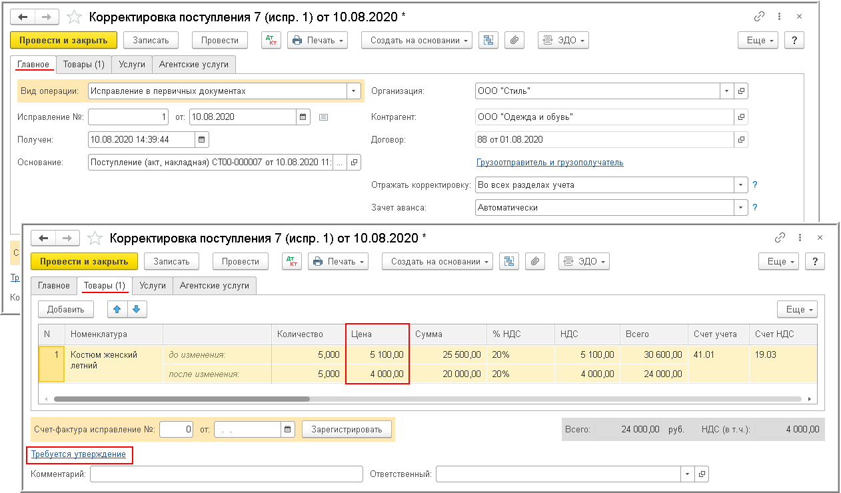Open the Основание document with its icon
Screen dimensions: 841x493
pyautogui.click(x=355, y=162)
